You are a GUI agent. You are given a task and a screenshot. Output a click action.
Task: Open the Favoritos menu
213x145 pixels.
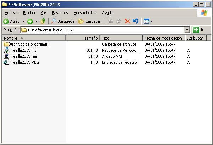click(60, 13)
